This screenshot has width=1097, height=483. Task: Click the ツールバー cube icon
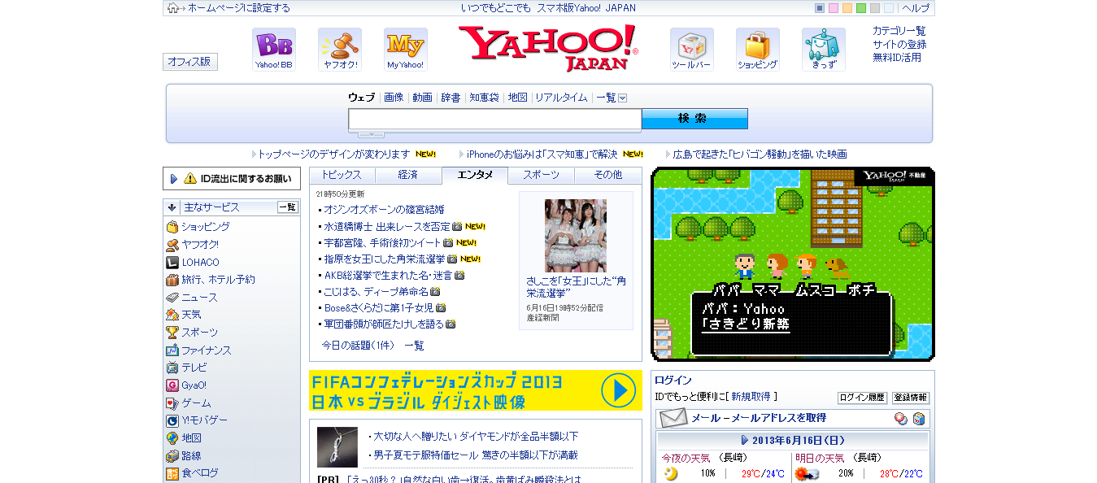(692, 50)
